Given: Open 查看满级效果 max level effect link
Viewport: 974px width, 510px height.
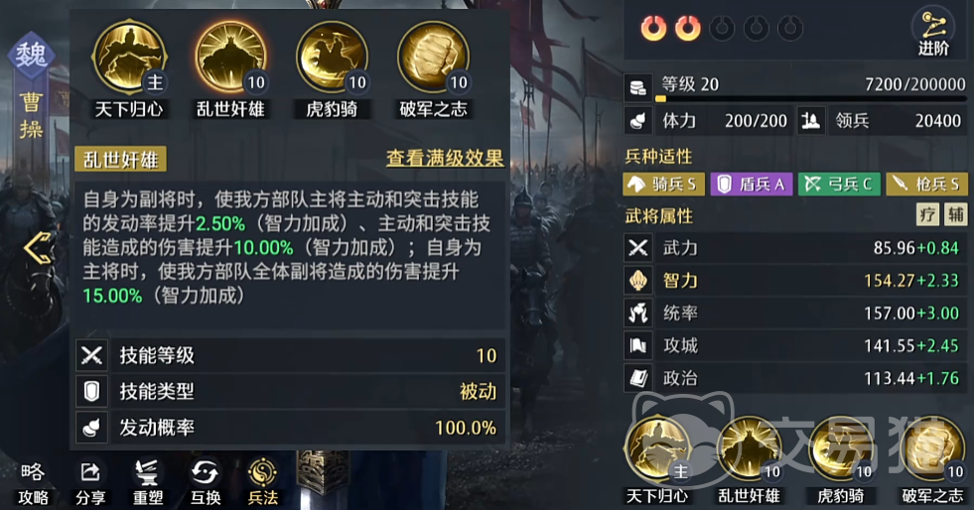Looking at the screenshot, I should [444, 158].
